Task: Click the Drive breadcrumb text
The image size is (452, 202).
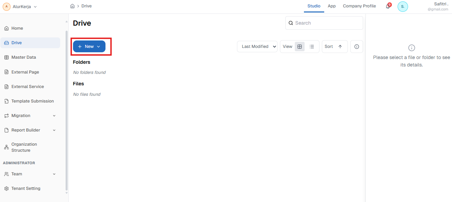Action: 87,6
